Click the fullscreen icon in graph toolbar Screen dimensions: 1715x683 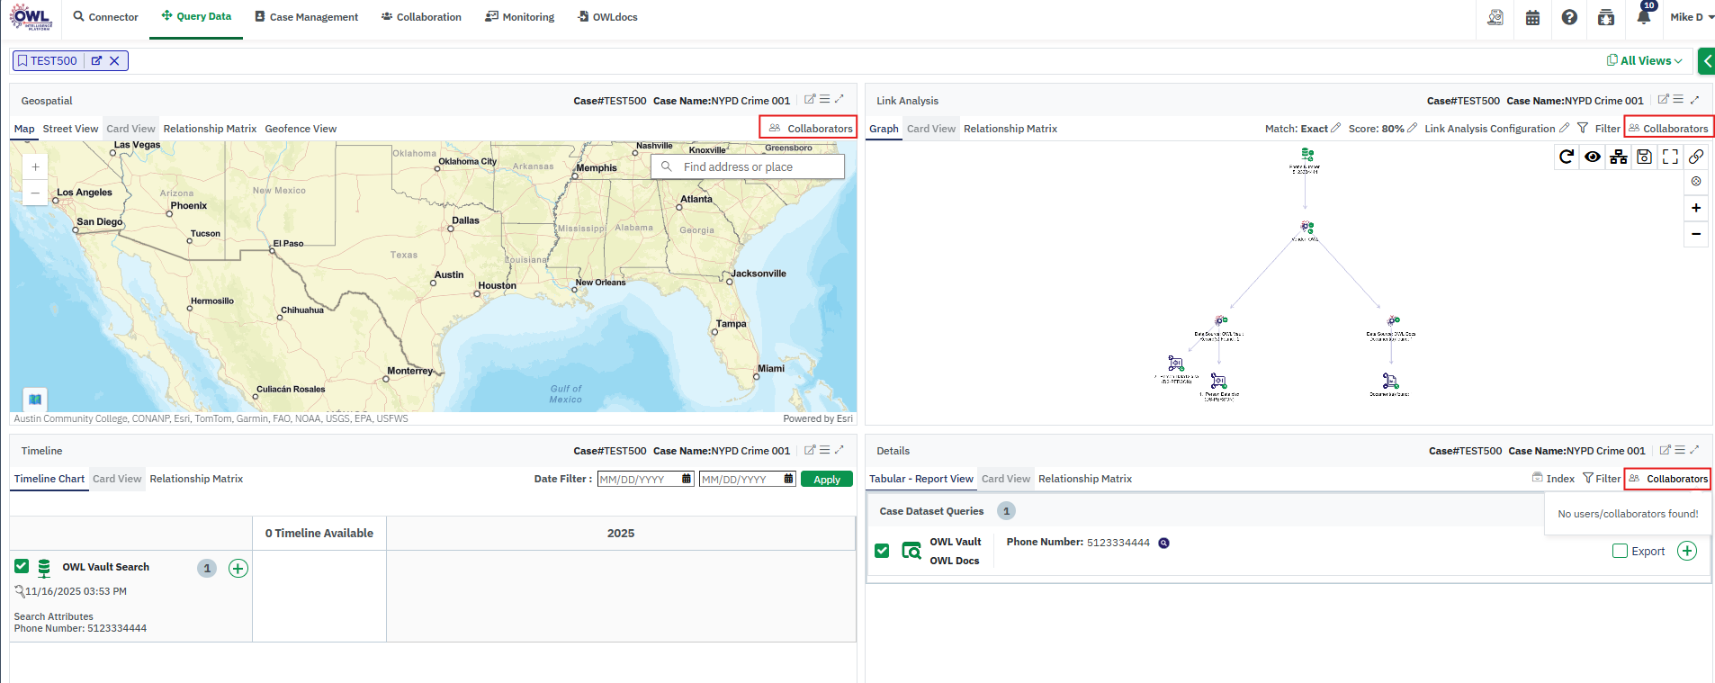click(x=1670, y=157)
